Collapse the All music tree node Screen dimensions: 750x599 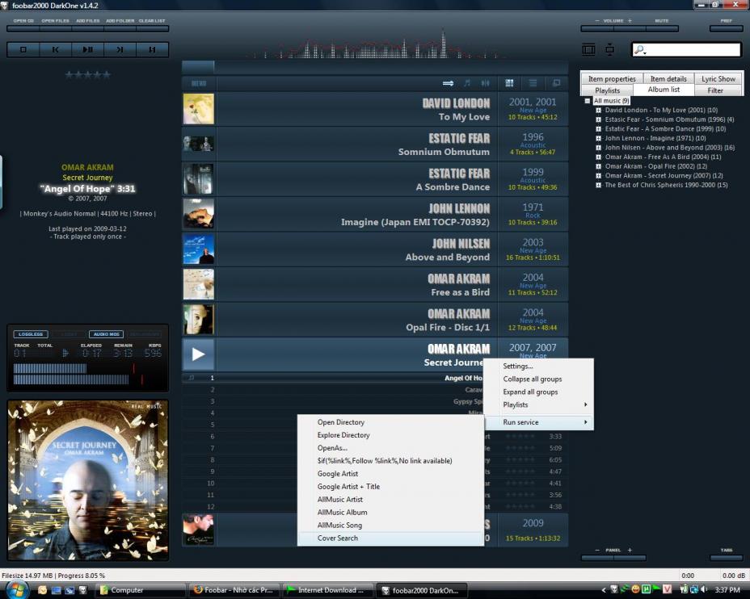click(588, 101)
